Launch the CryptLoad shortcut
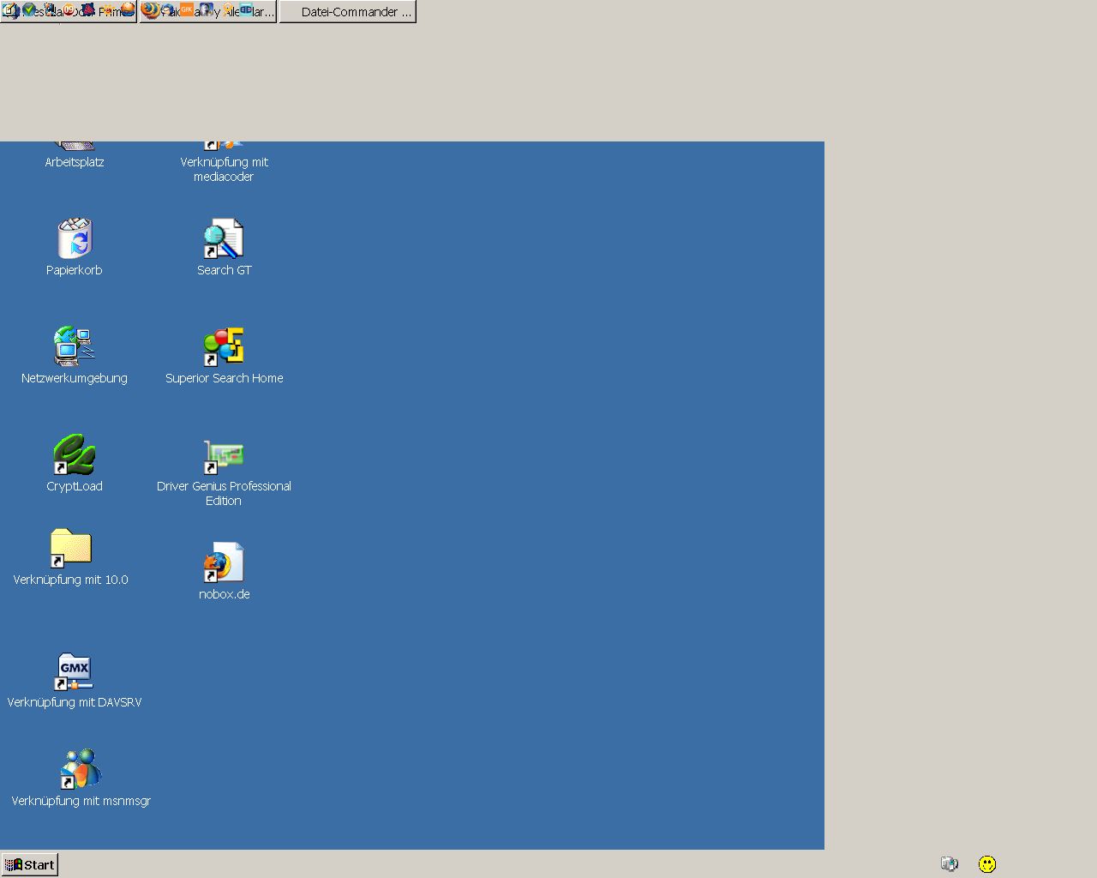 [x=75, y=455]
